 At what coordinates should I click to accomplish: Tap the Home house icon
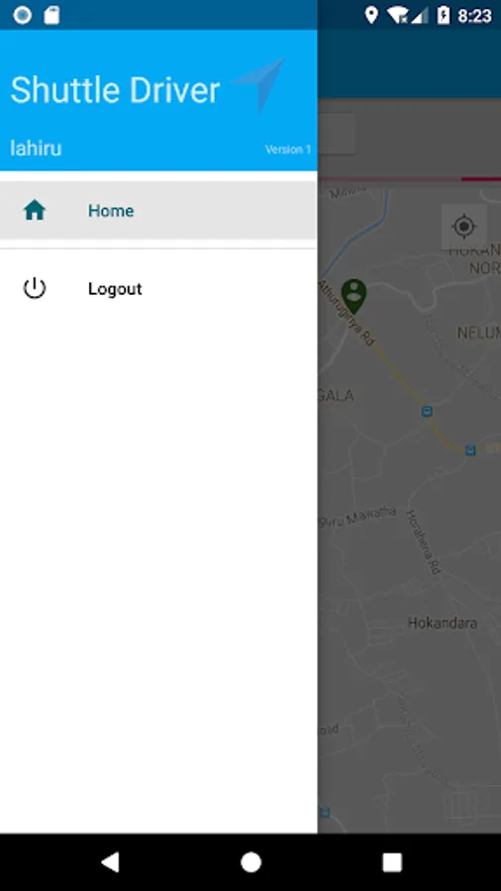click(35, 210)
